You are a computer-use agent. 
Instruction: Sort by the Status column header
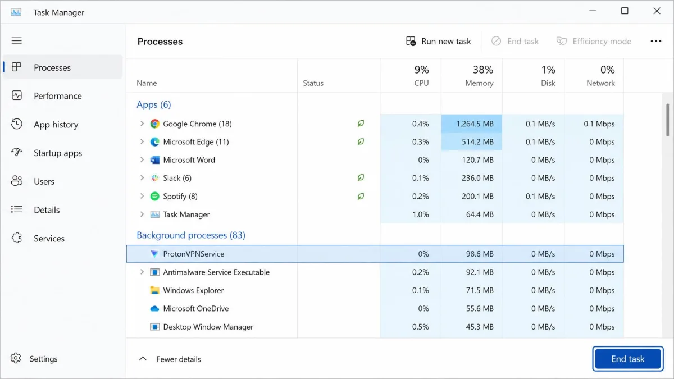[339, 76]
